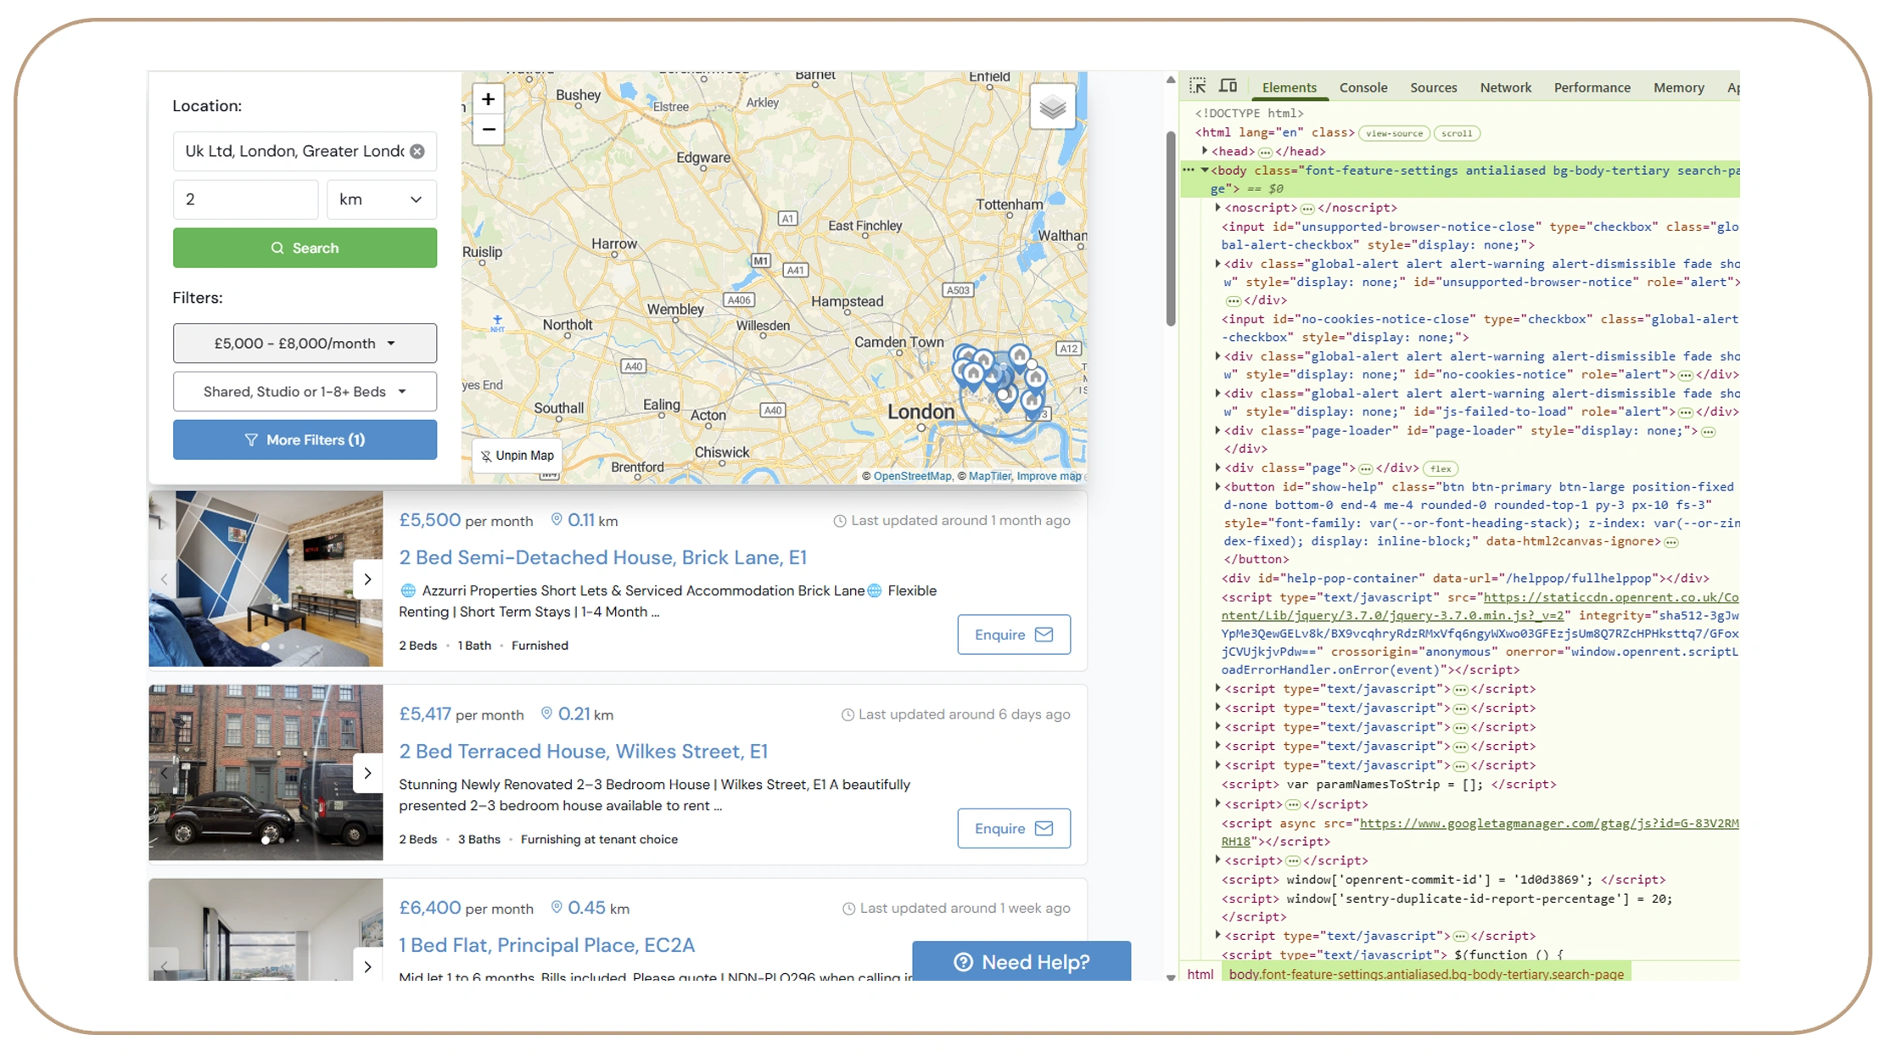The image size is (1886, 1052).
Task: Next photo arrow on Brick Lane listing
Action: (367, 579)
